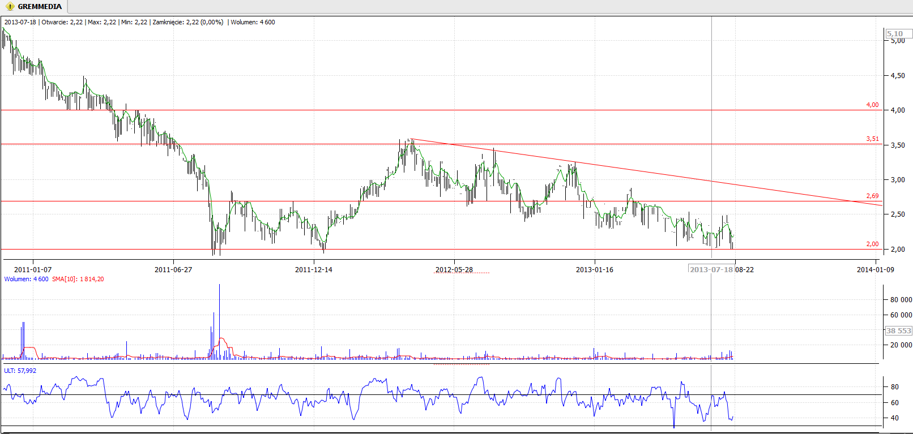Click the ULT: 57,992 indicator label
913x434 pixels.
click(x=20, y=371)
